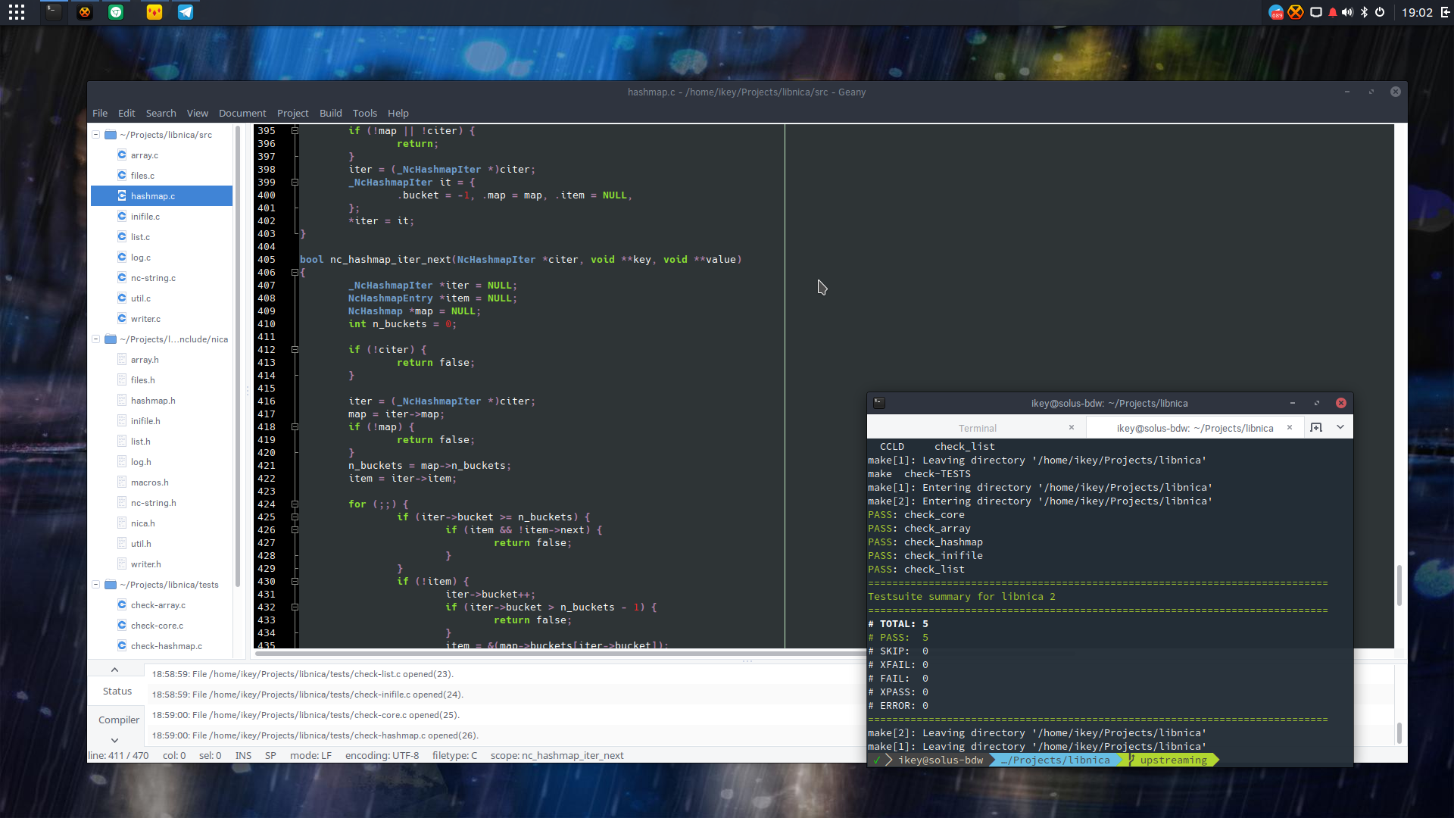
Task: Click the sidebar vertical scrollbar
Action: [x=238, y=356]
